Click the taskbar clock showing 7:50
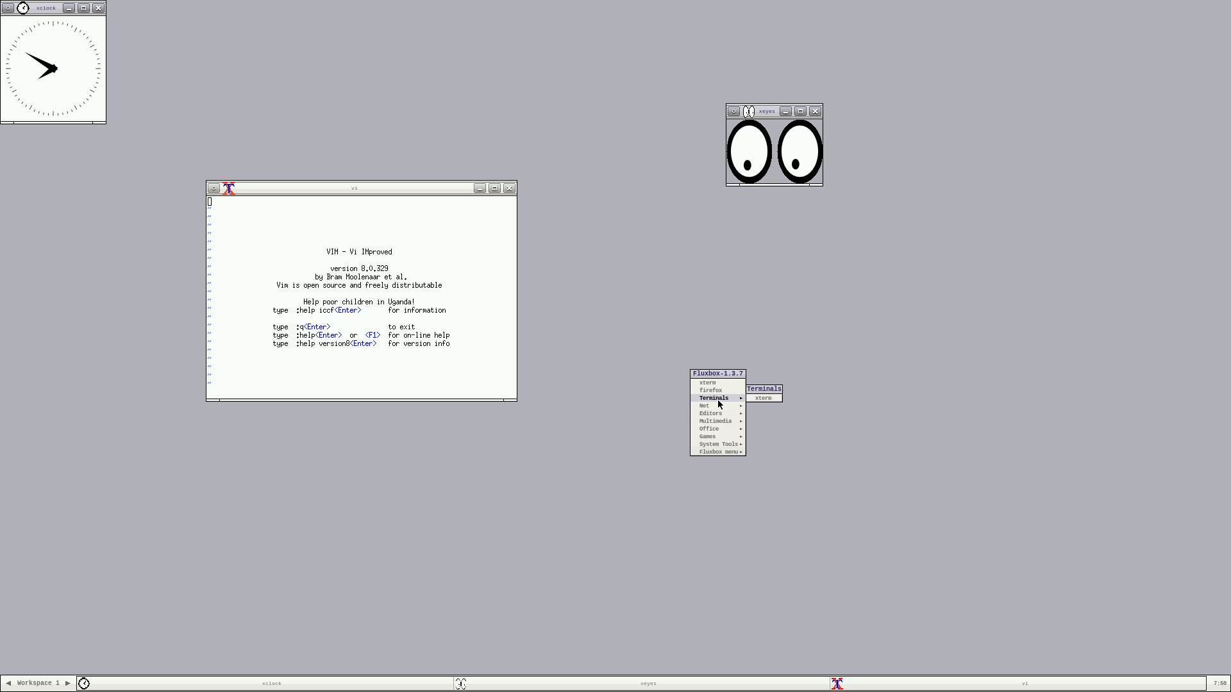The height and width of the screenshot is (692, 1231). 1219,684
